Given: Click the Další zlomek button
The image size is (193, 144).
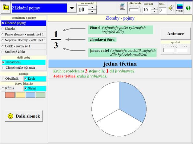Looking at the screenshot, I should tap(24, 116).
